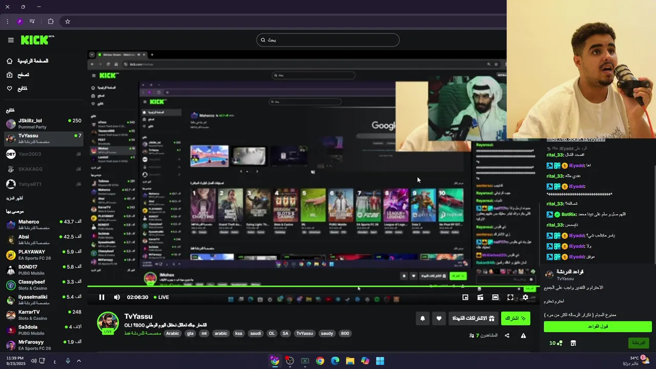
Task: Click the gta tag
Action: (x=190, y=334)
